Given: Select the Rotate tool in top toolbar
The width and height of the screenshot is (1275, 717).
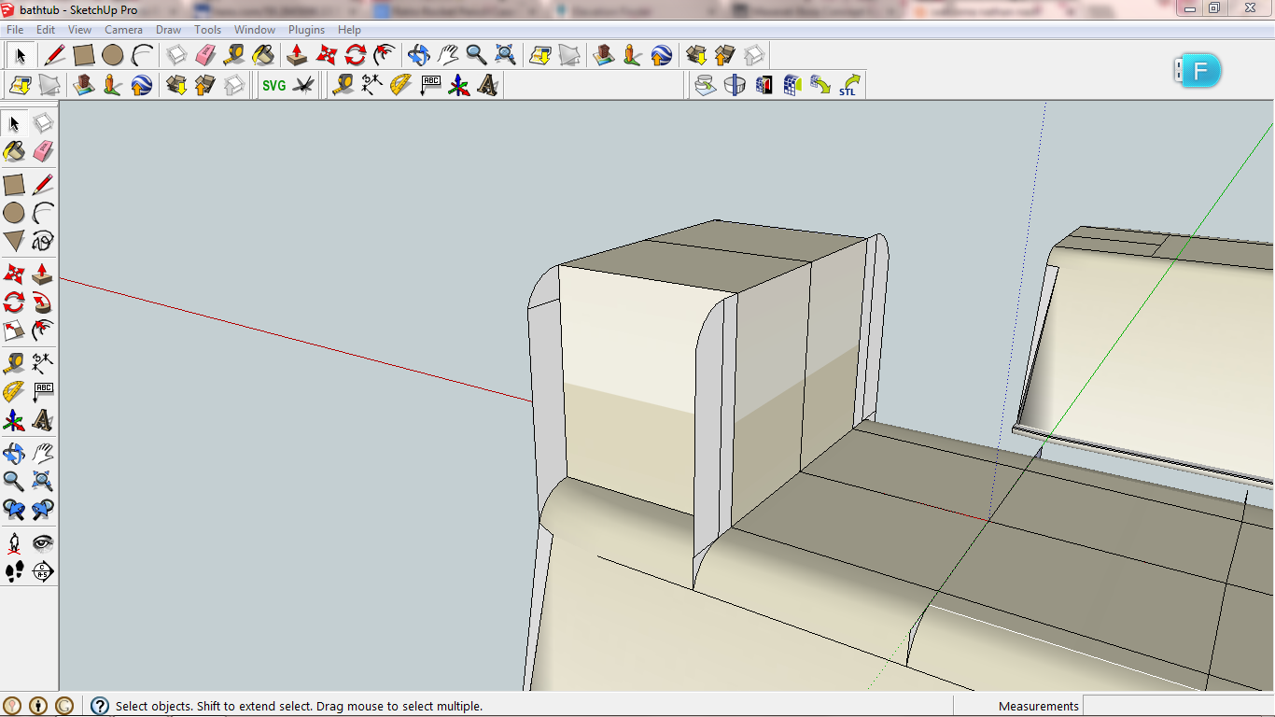Looking at the screenshot, I should point(356,55).
